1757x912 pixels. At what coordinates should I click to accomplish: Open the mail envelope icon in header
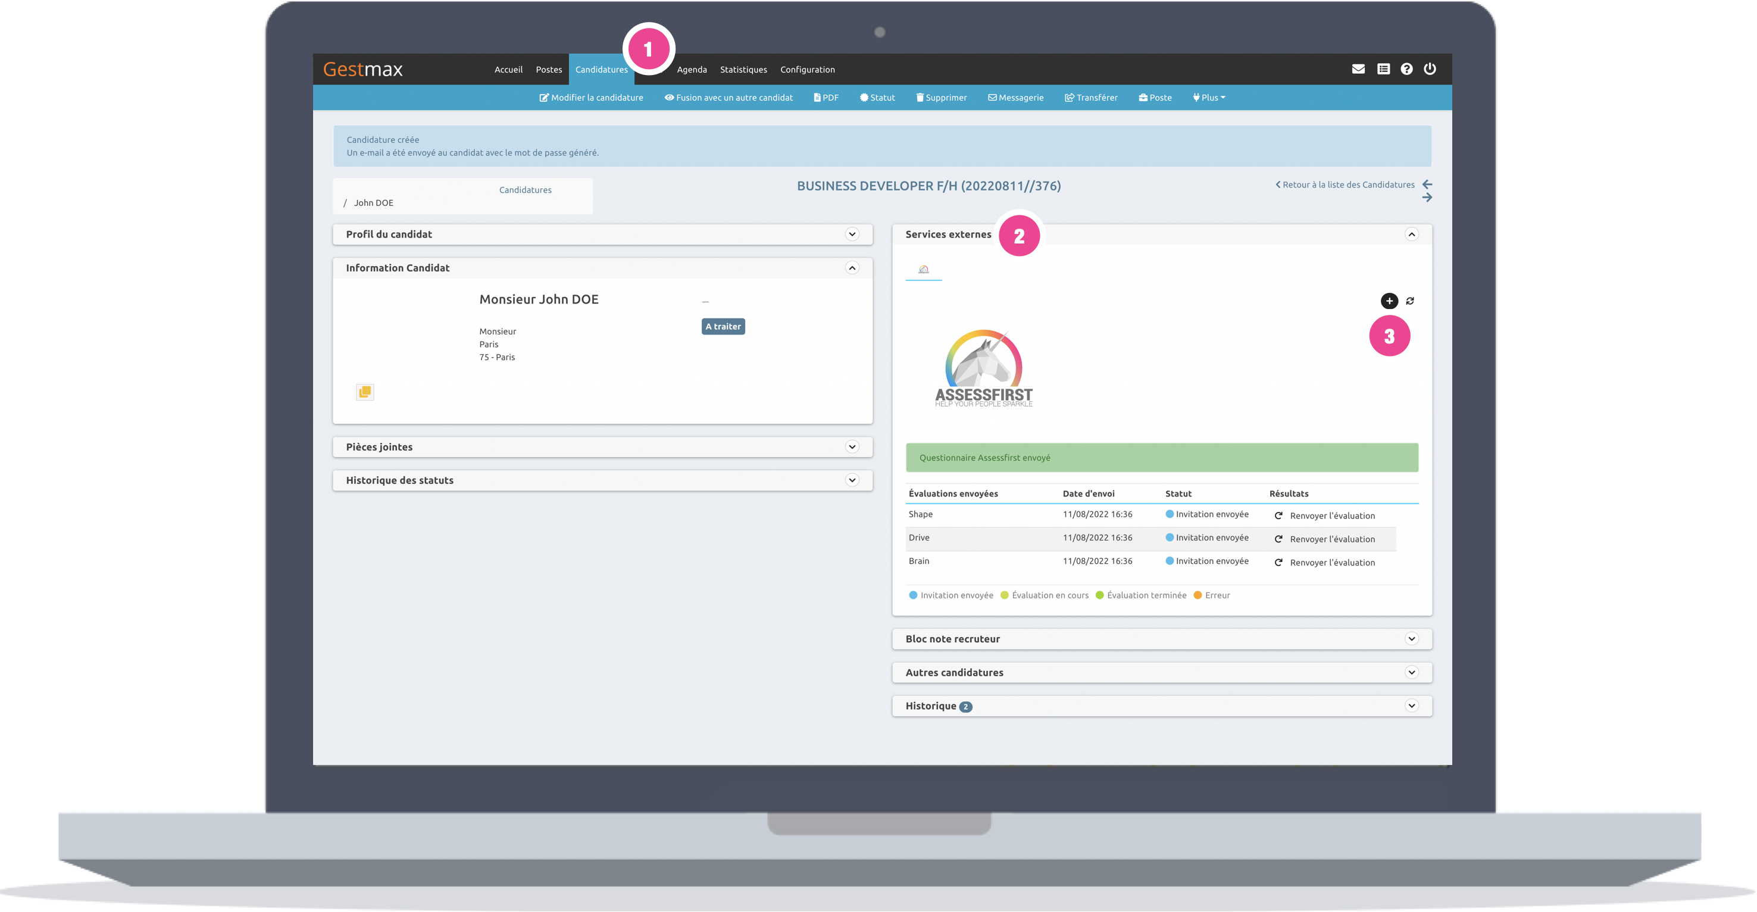1358,69
